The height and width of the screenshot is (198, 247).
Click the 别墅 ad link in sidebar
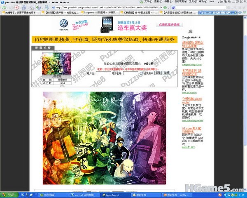[x=192, y=72]
